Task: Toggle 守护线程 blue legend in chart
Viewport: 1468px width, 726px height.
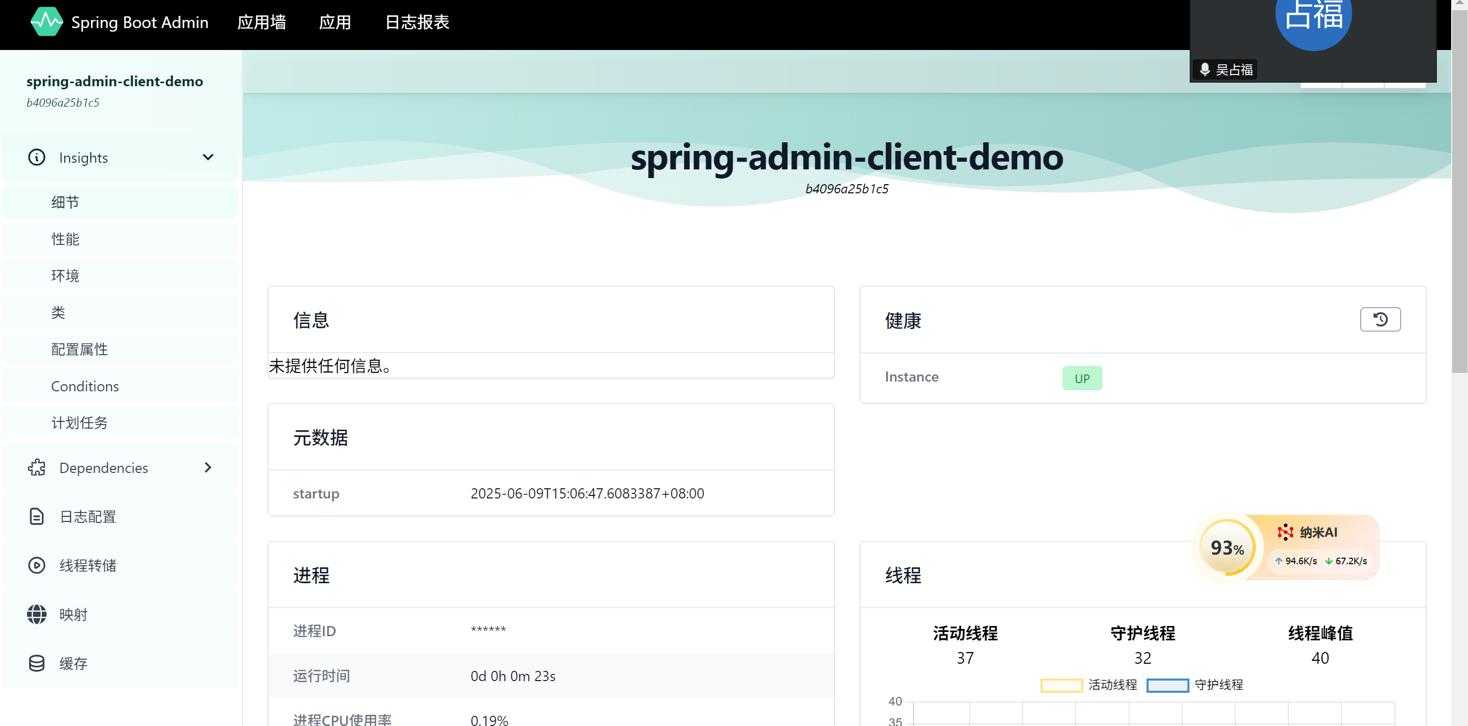Action: (x=1167, y=685)
